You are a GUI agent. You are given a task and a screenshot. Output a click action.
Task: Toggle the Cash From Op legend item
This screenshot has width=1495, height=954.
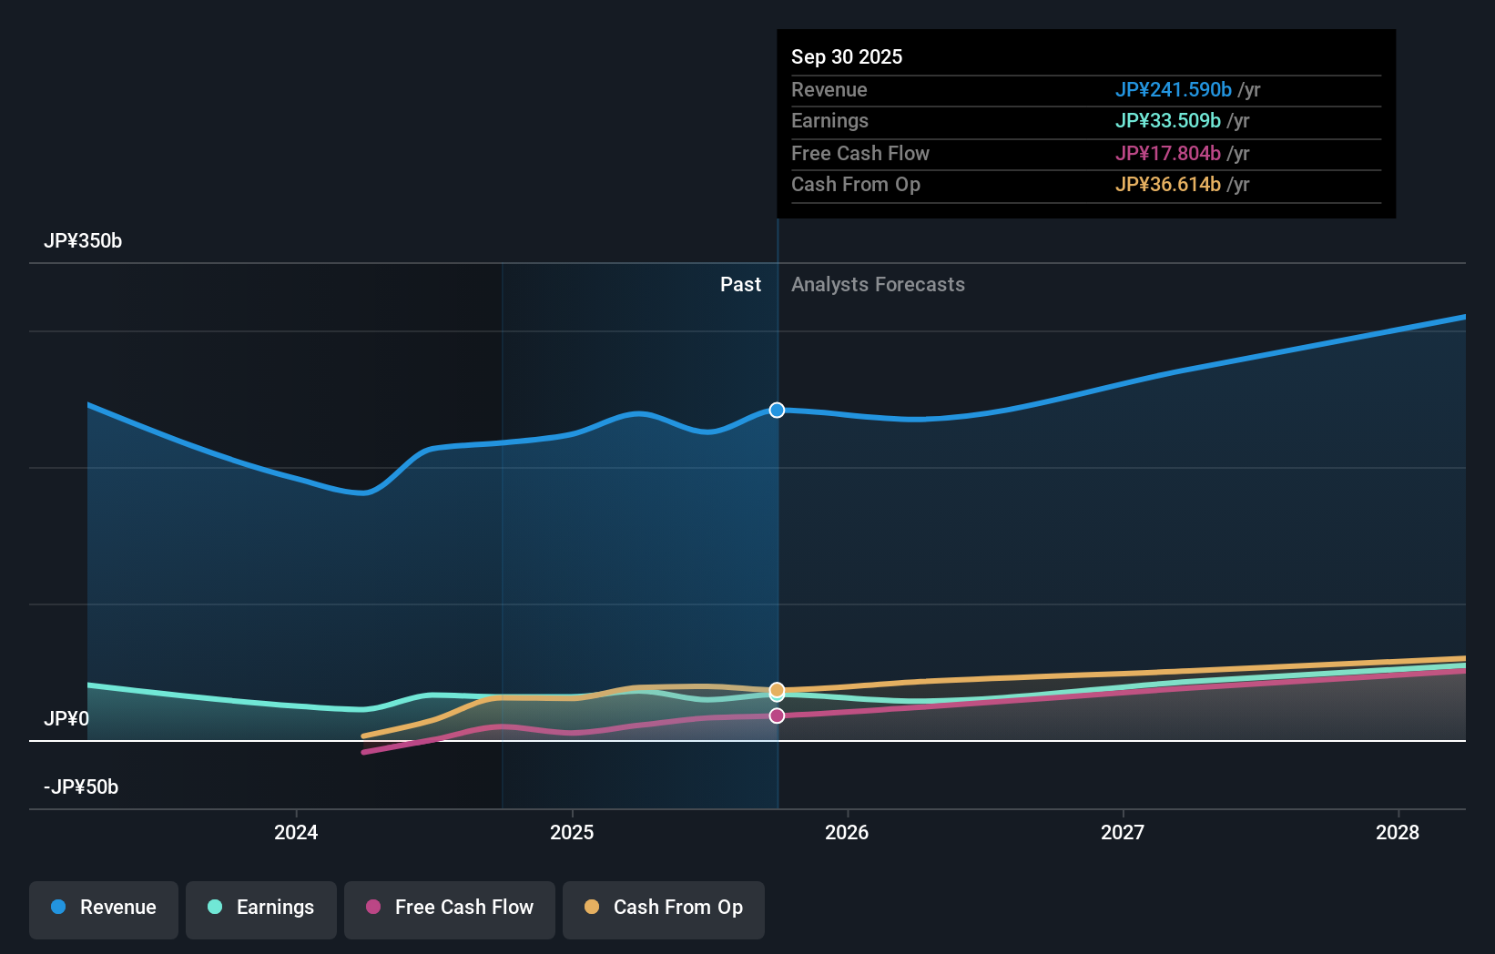[x=663, y=907]
